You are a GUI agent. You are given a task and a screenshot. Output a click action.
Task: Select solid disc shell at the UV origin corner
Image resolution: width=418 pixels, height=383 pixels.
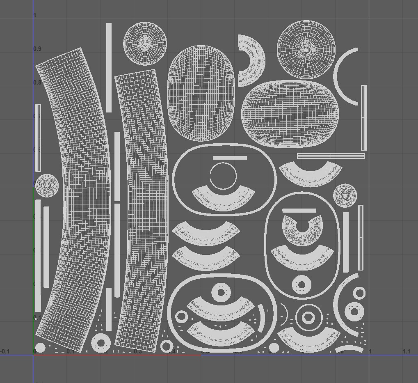click(x=40, y=348)
